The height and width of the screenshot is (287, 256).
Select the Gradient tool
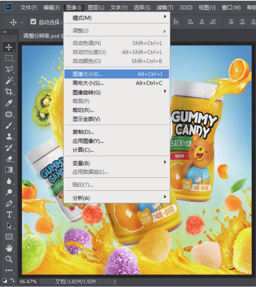(x=9, y=170)
